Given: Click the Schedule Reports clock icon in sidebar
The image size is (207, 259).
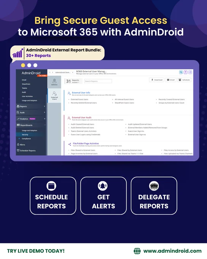Looking at the screenshot, I should (x=18, y=150).
